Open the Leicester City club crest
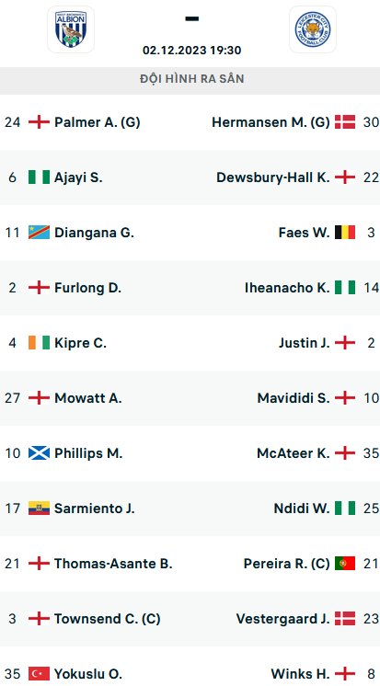This screenshot has height=686, width=380. [313, 29]
